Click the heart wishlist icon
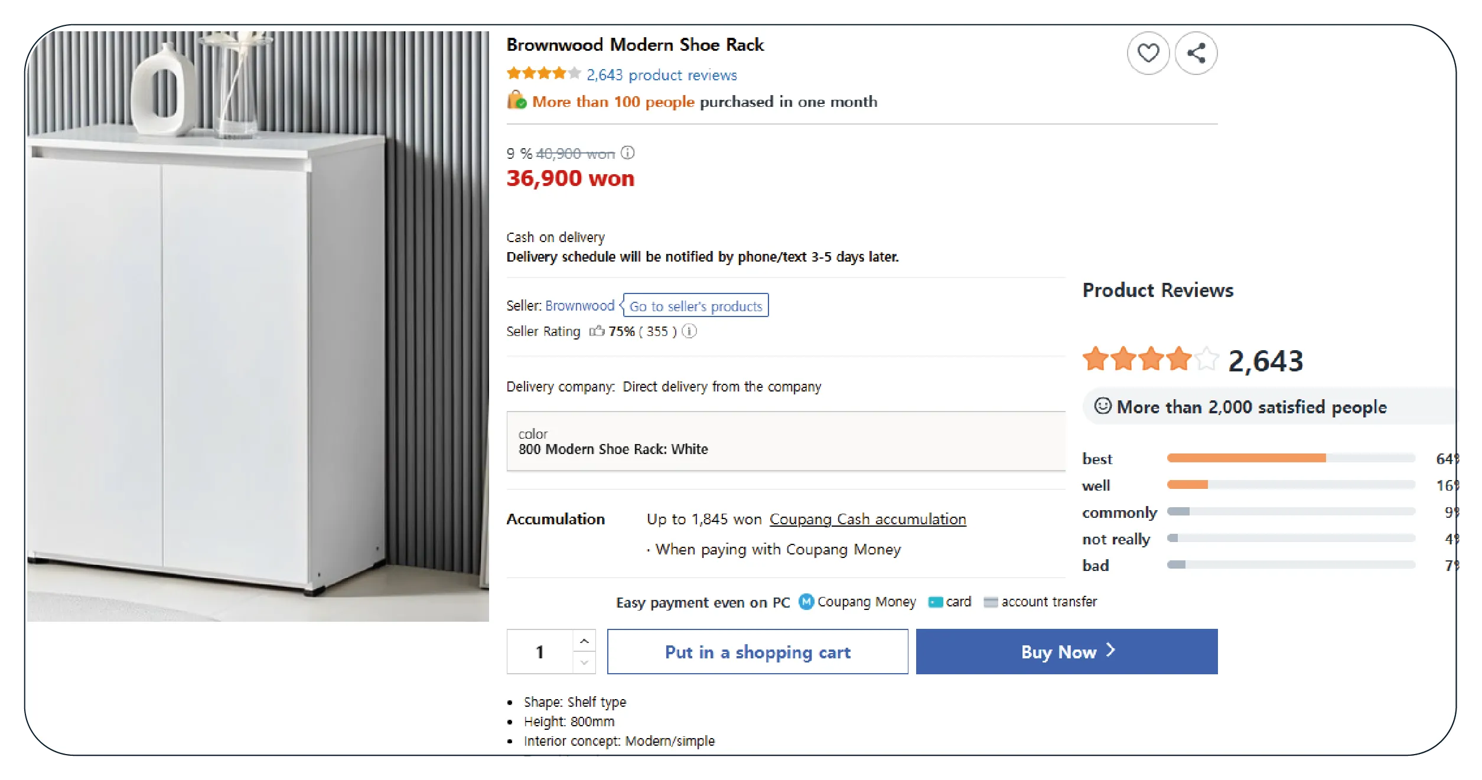This screenshot has width=1482, height=780. (x=1148, y=53)
